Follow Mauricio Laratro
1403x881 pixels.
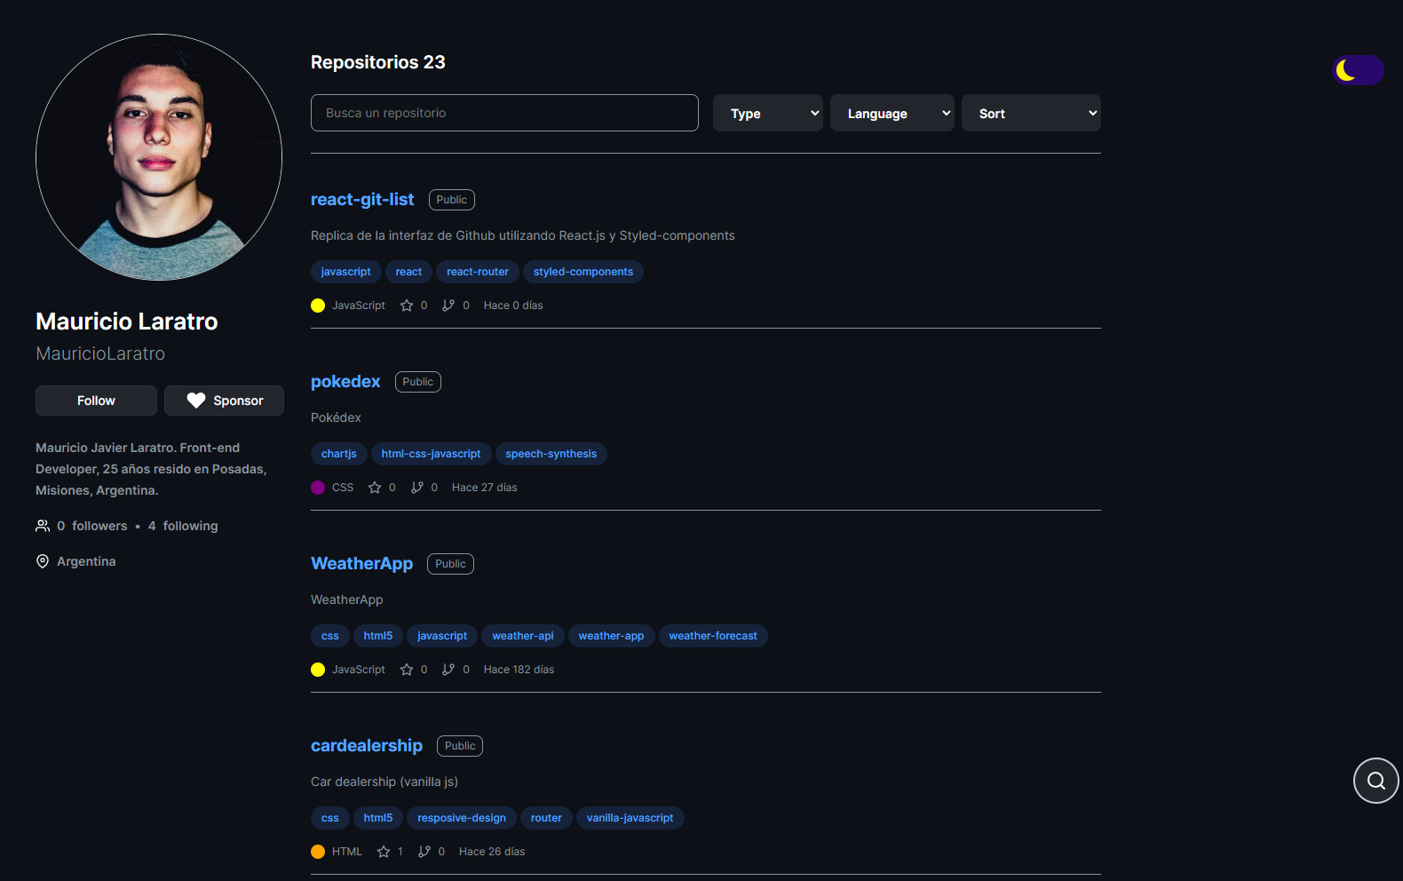[x=96, y=401]
